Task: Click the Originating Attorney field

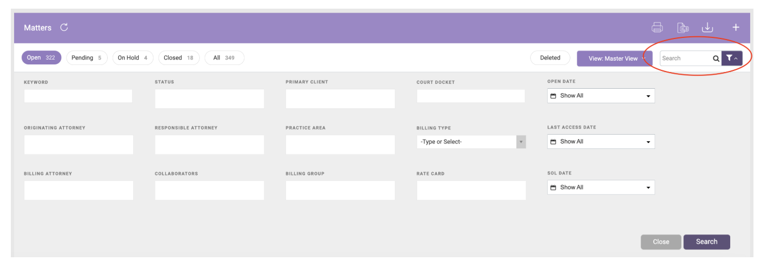Action: tap(79, 145)
